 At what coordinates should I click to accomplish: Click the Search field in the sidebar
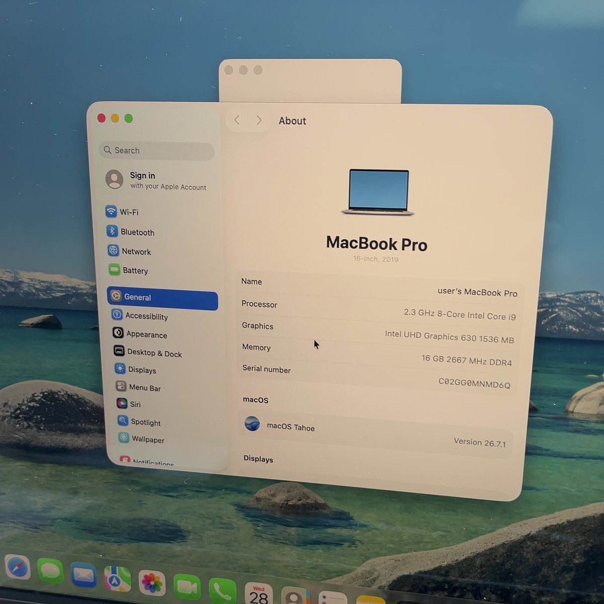[157, 150]
